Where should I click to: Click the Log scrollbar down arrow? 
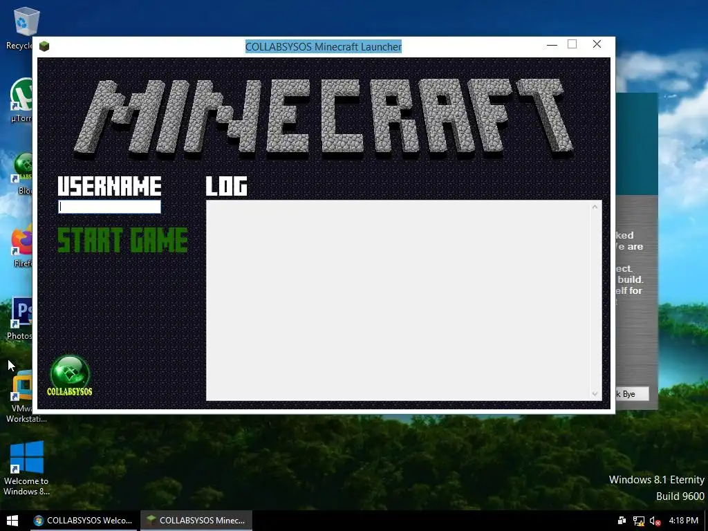click(x=595, y=393)
